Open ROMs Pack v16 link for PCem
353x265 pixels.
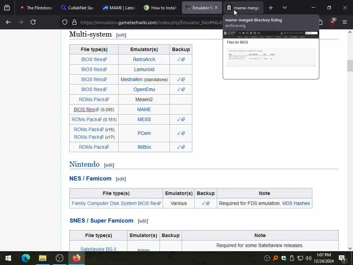(x=89, y=130)
